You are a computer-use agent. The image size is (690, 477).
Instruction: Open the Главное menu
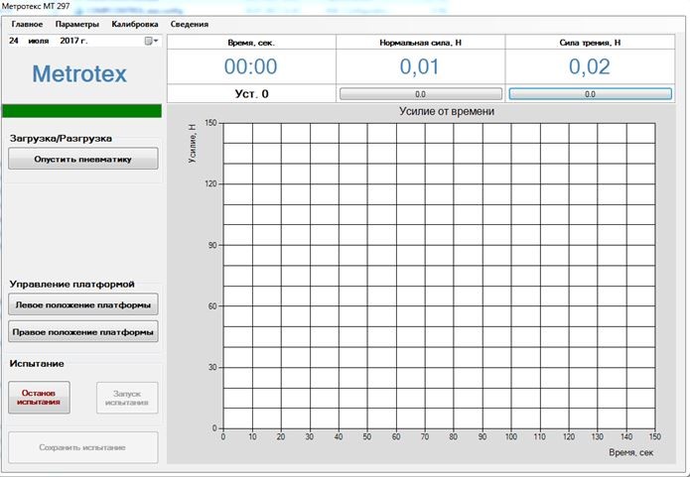27,24
